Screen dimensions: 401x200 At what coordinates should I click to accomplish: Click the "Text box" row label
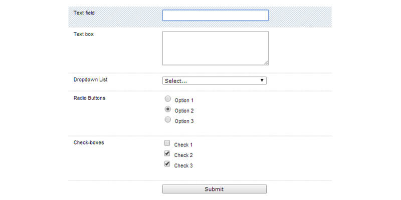(x=84, y=34)
